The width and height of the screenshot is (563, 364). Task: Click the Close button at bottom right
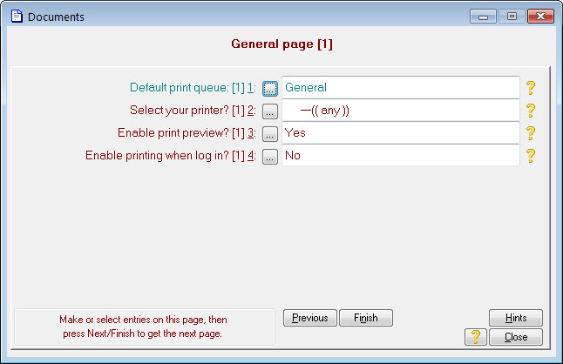[x=516, y=337]
